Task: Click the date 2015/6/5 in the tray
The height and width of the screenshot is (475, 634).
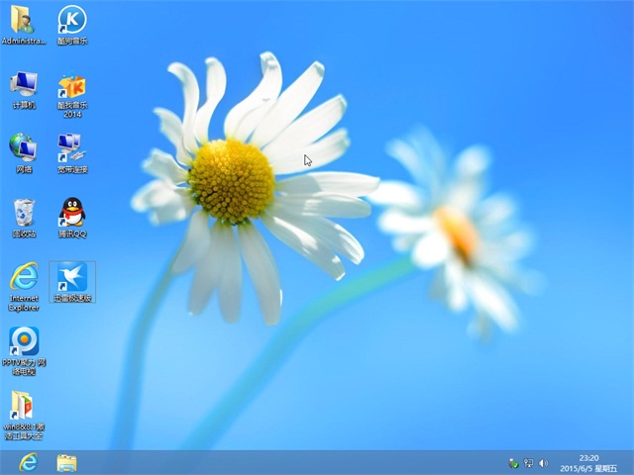Action: click(580, 468)
